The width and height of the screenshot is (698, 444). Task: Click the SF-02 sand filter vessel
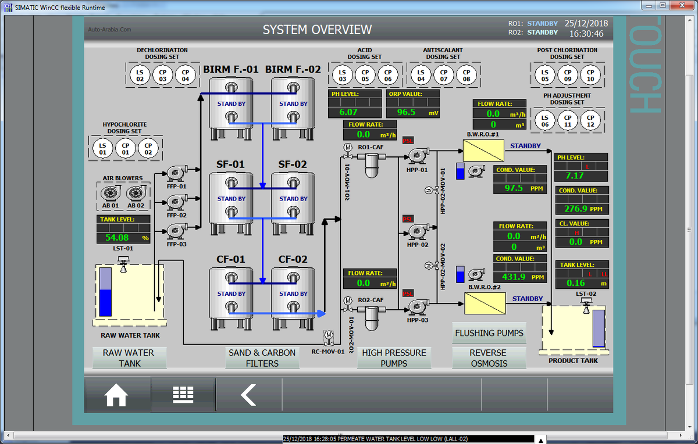293,203
